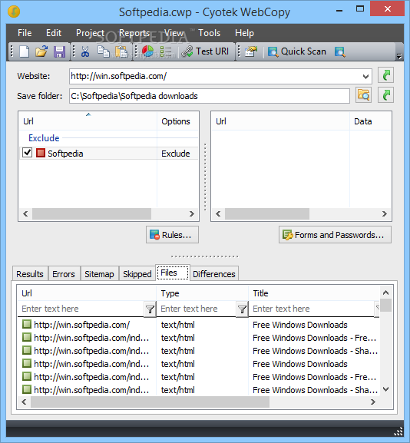Sort rules list by Options column

pos(177,121)
